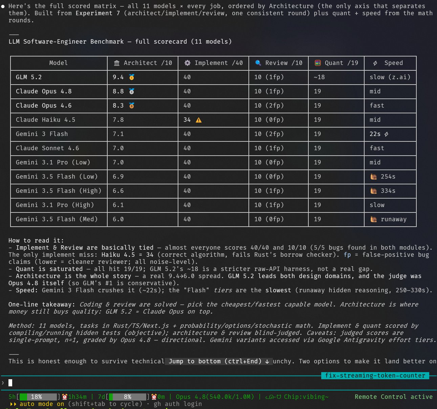Click the Chip:vibing~ status text

[306, 397]
